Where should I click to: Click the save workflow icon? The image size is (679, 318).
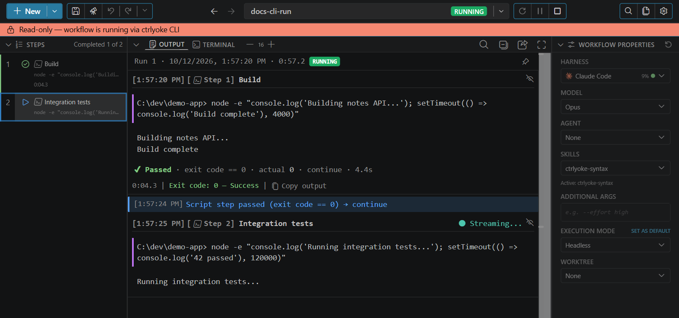(x=76, y=11)
